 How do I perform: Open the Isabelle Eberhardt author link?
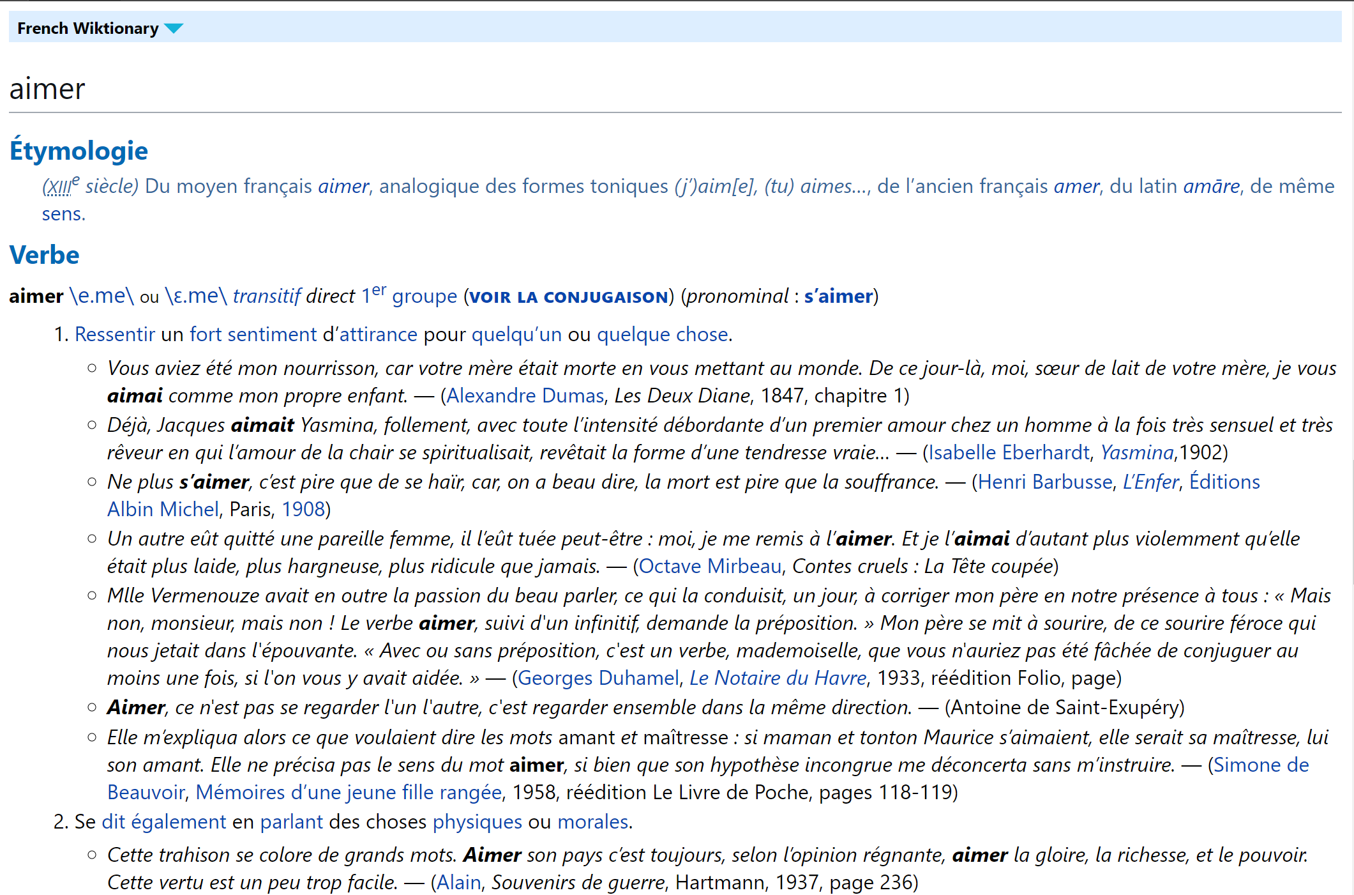click(1009, 452)
